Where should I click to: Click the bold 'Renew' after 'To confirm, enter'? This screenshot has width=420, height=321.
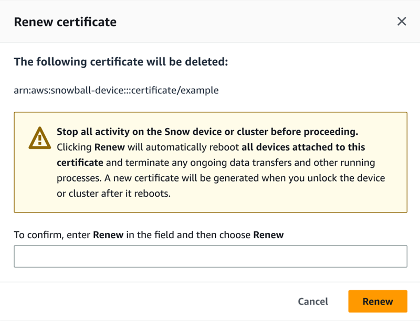coord(108,235)
